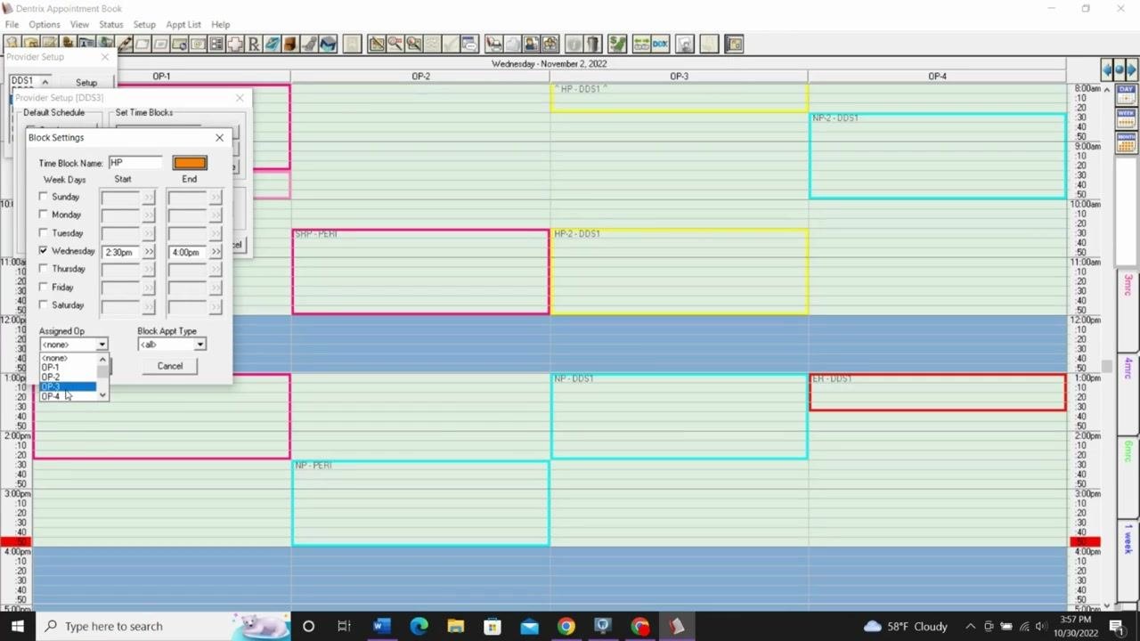Image resolution: width=1140 pixels, height=641 pixels.
Task: Click the green dollar sign toolbar icon
Action: pyautogui.click(x=616, y=44)
